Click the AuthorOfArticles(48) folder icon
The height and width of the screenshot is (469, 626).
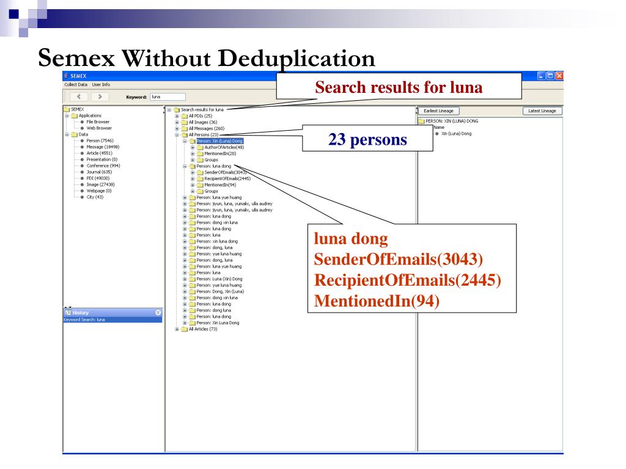click(x=200, y=147)
